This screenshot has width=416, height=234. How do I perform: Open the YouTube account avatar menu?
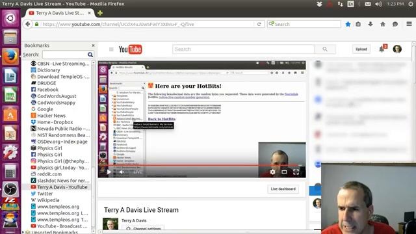click(397, 49)
